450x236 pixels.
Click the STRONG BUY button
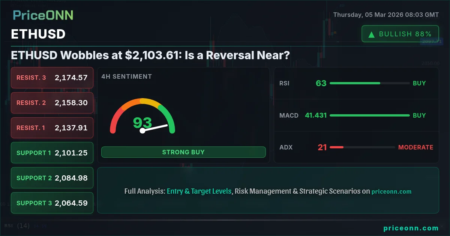[183, 152]
